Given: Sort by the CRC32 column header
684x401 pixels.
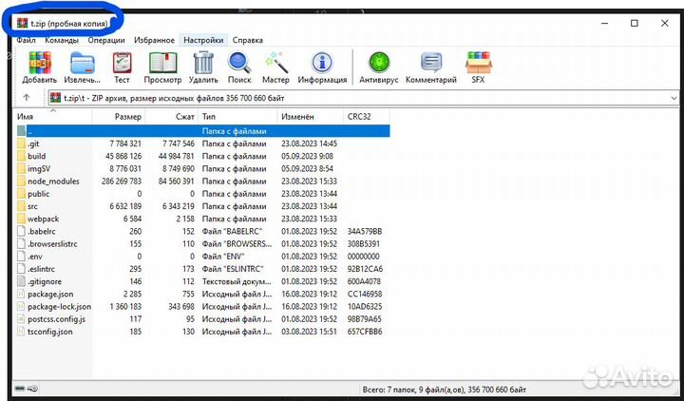Looking at the screenshot, I should coord(367,117).
